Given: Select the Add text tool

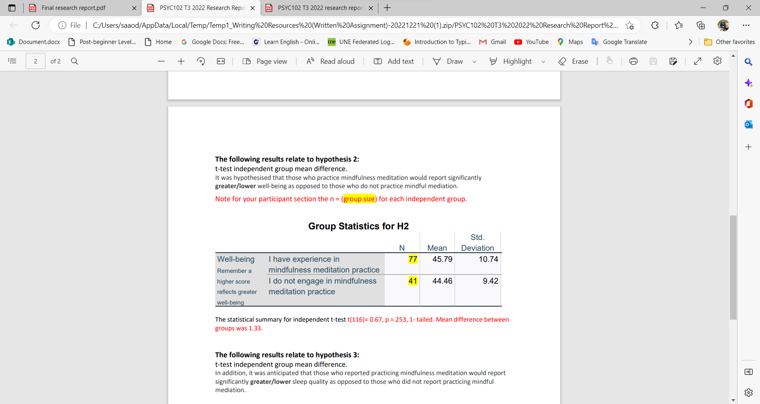Looking at the screenshot, I should point(394,61).
